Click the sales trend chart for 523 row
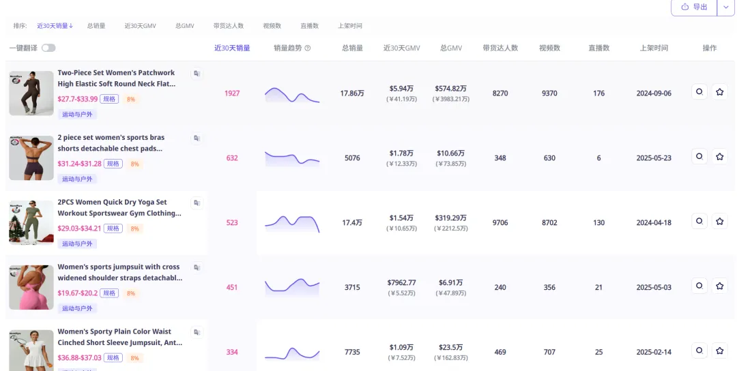737x371 pixels. coord(292,224)
